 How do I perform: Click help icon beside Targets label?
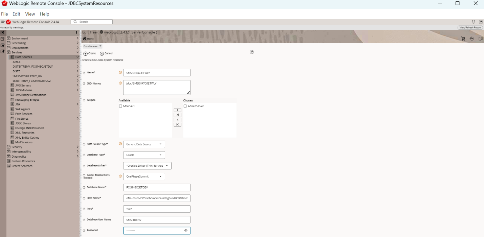click(84, 100)
